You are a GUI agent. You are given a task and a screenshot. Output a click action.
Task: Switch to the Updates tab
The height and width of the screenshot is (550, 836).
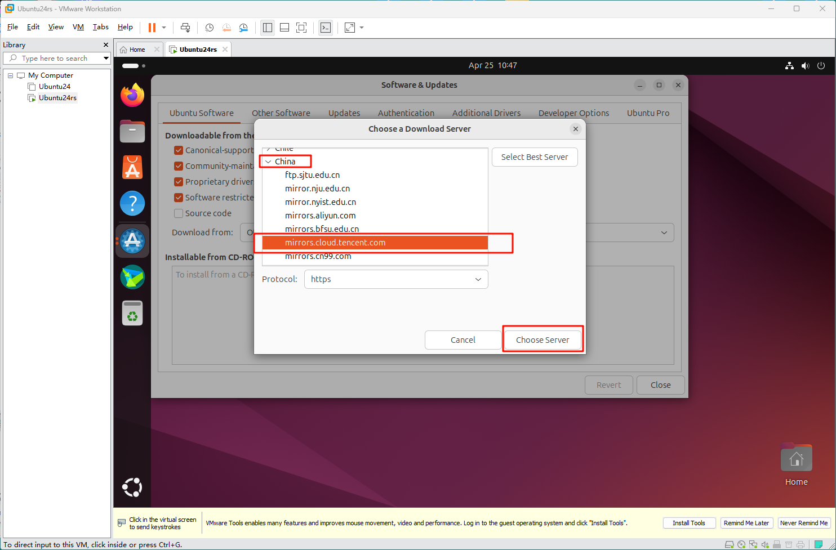pos(344,113)
